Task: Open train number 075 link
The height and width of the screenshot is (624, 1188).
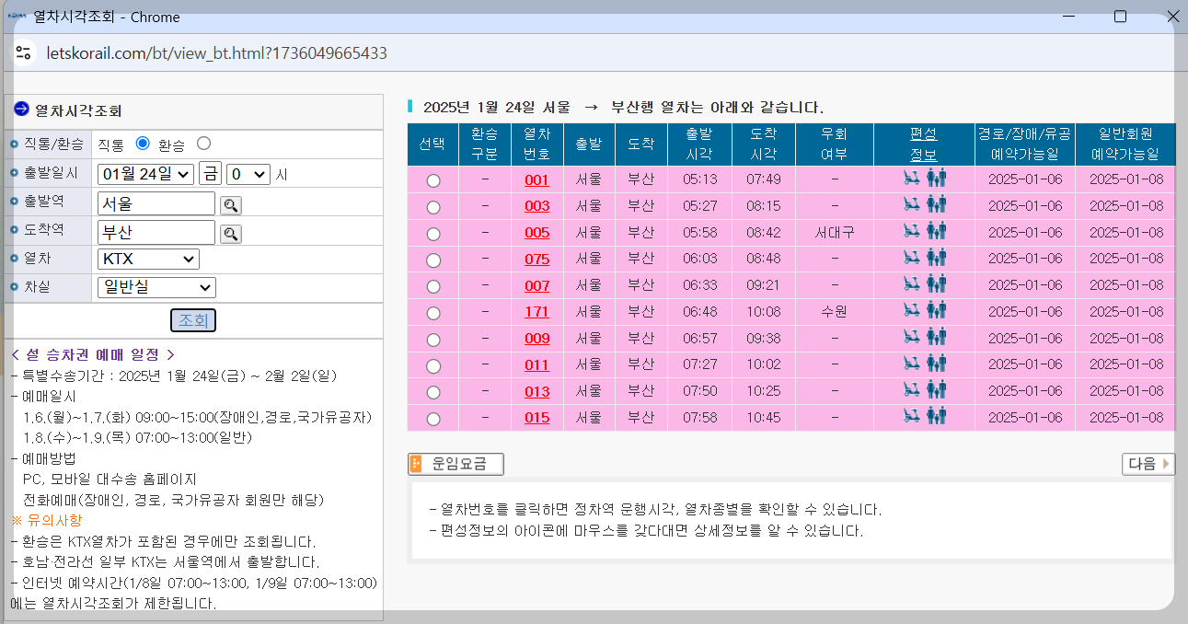Action: [536, 259]
